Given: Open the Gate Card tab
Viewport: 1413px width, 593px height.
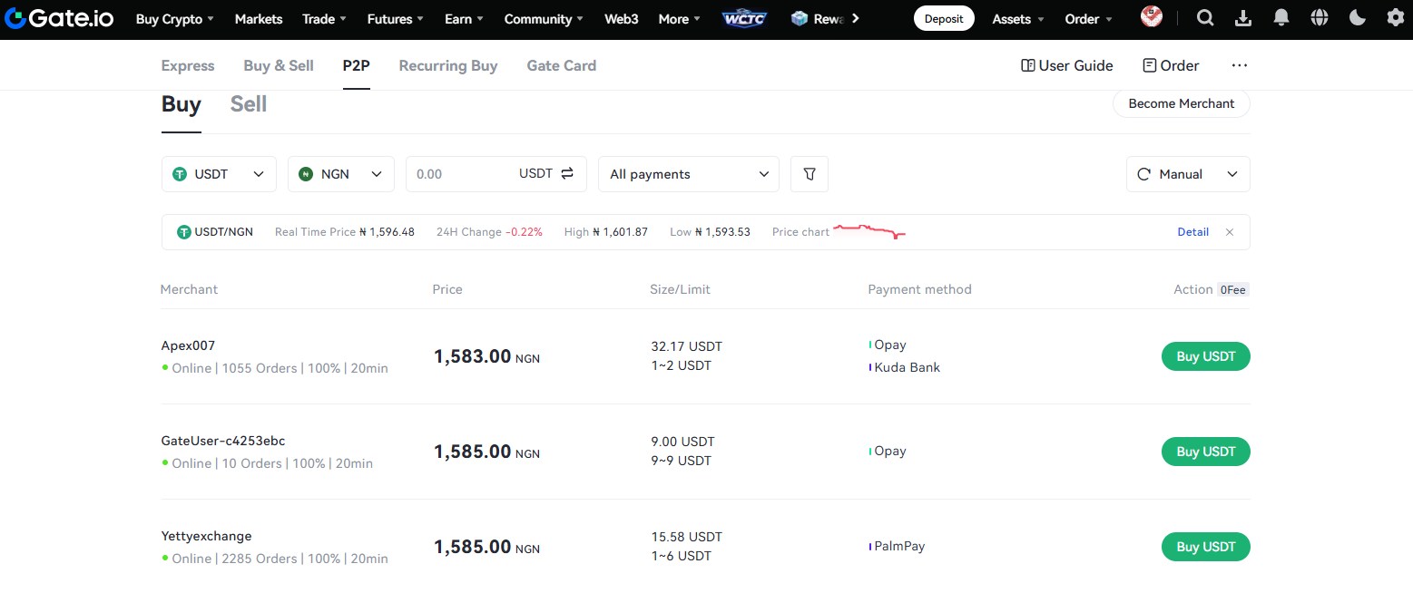Looking at the screenshot, I should point(562,65).
